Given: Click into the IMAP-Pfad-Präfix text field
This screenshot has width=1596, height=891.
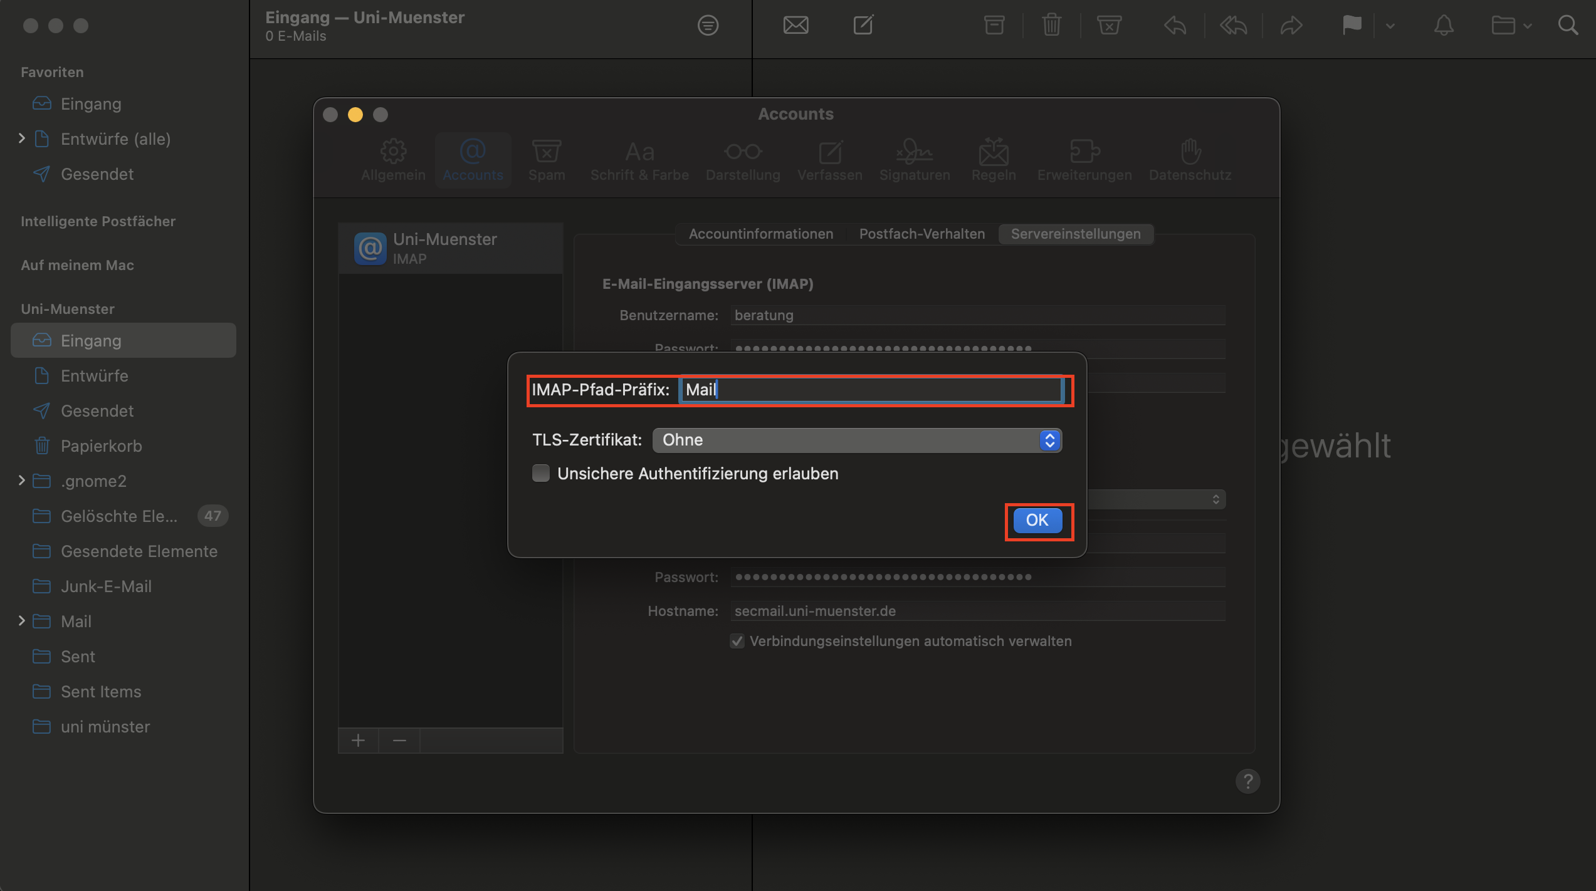Looking at the screenshot, I should click(871, 390).
